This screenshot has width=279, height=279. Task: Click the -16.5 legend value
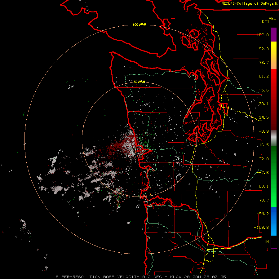click(263, 145)
